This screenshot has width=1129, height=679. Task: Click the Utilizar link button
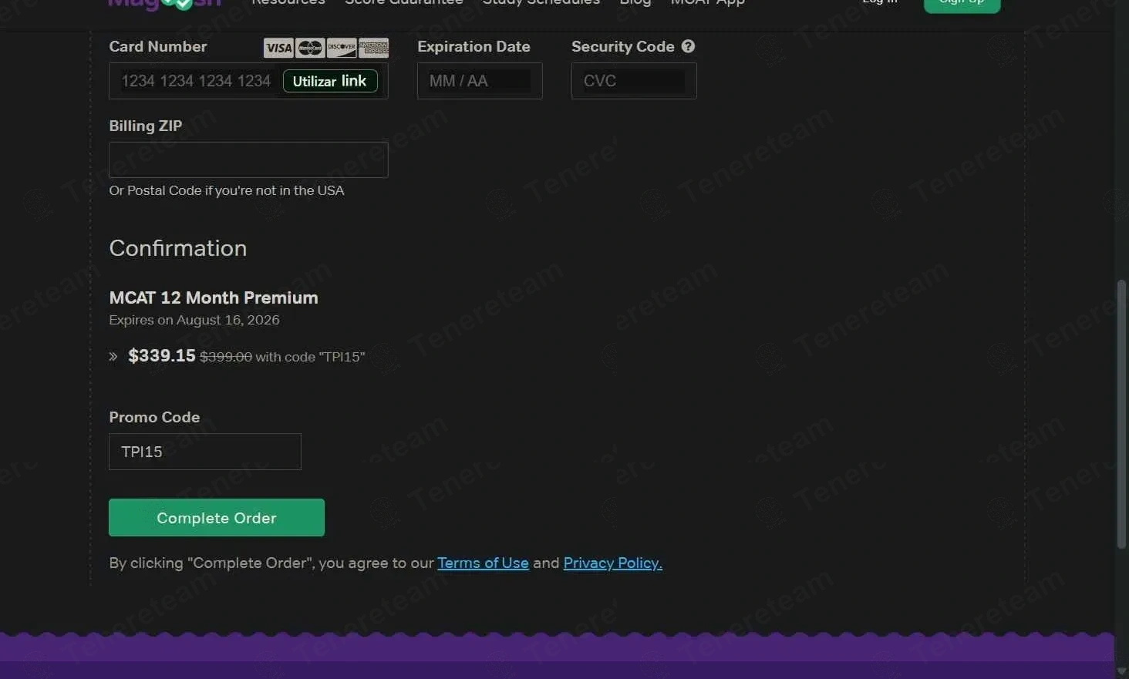(330, 81)
